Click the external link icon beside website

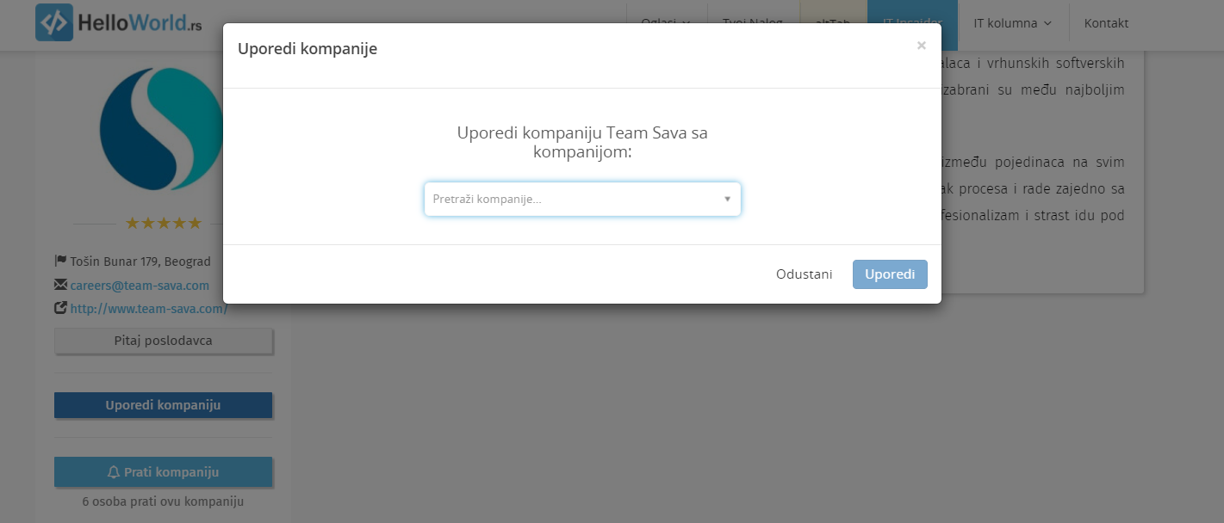(60, 308)
